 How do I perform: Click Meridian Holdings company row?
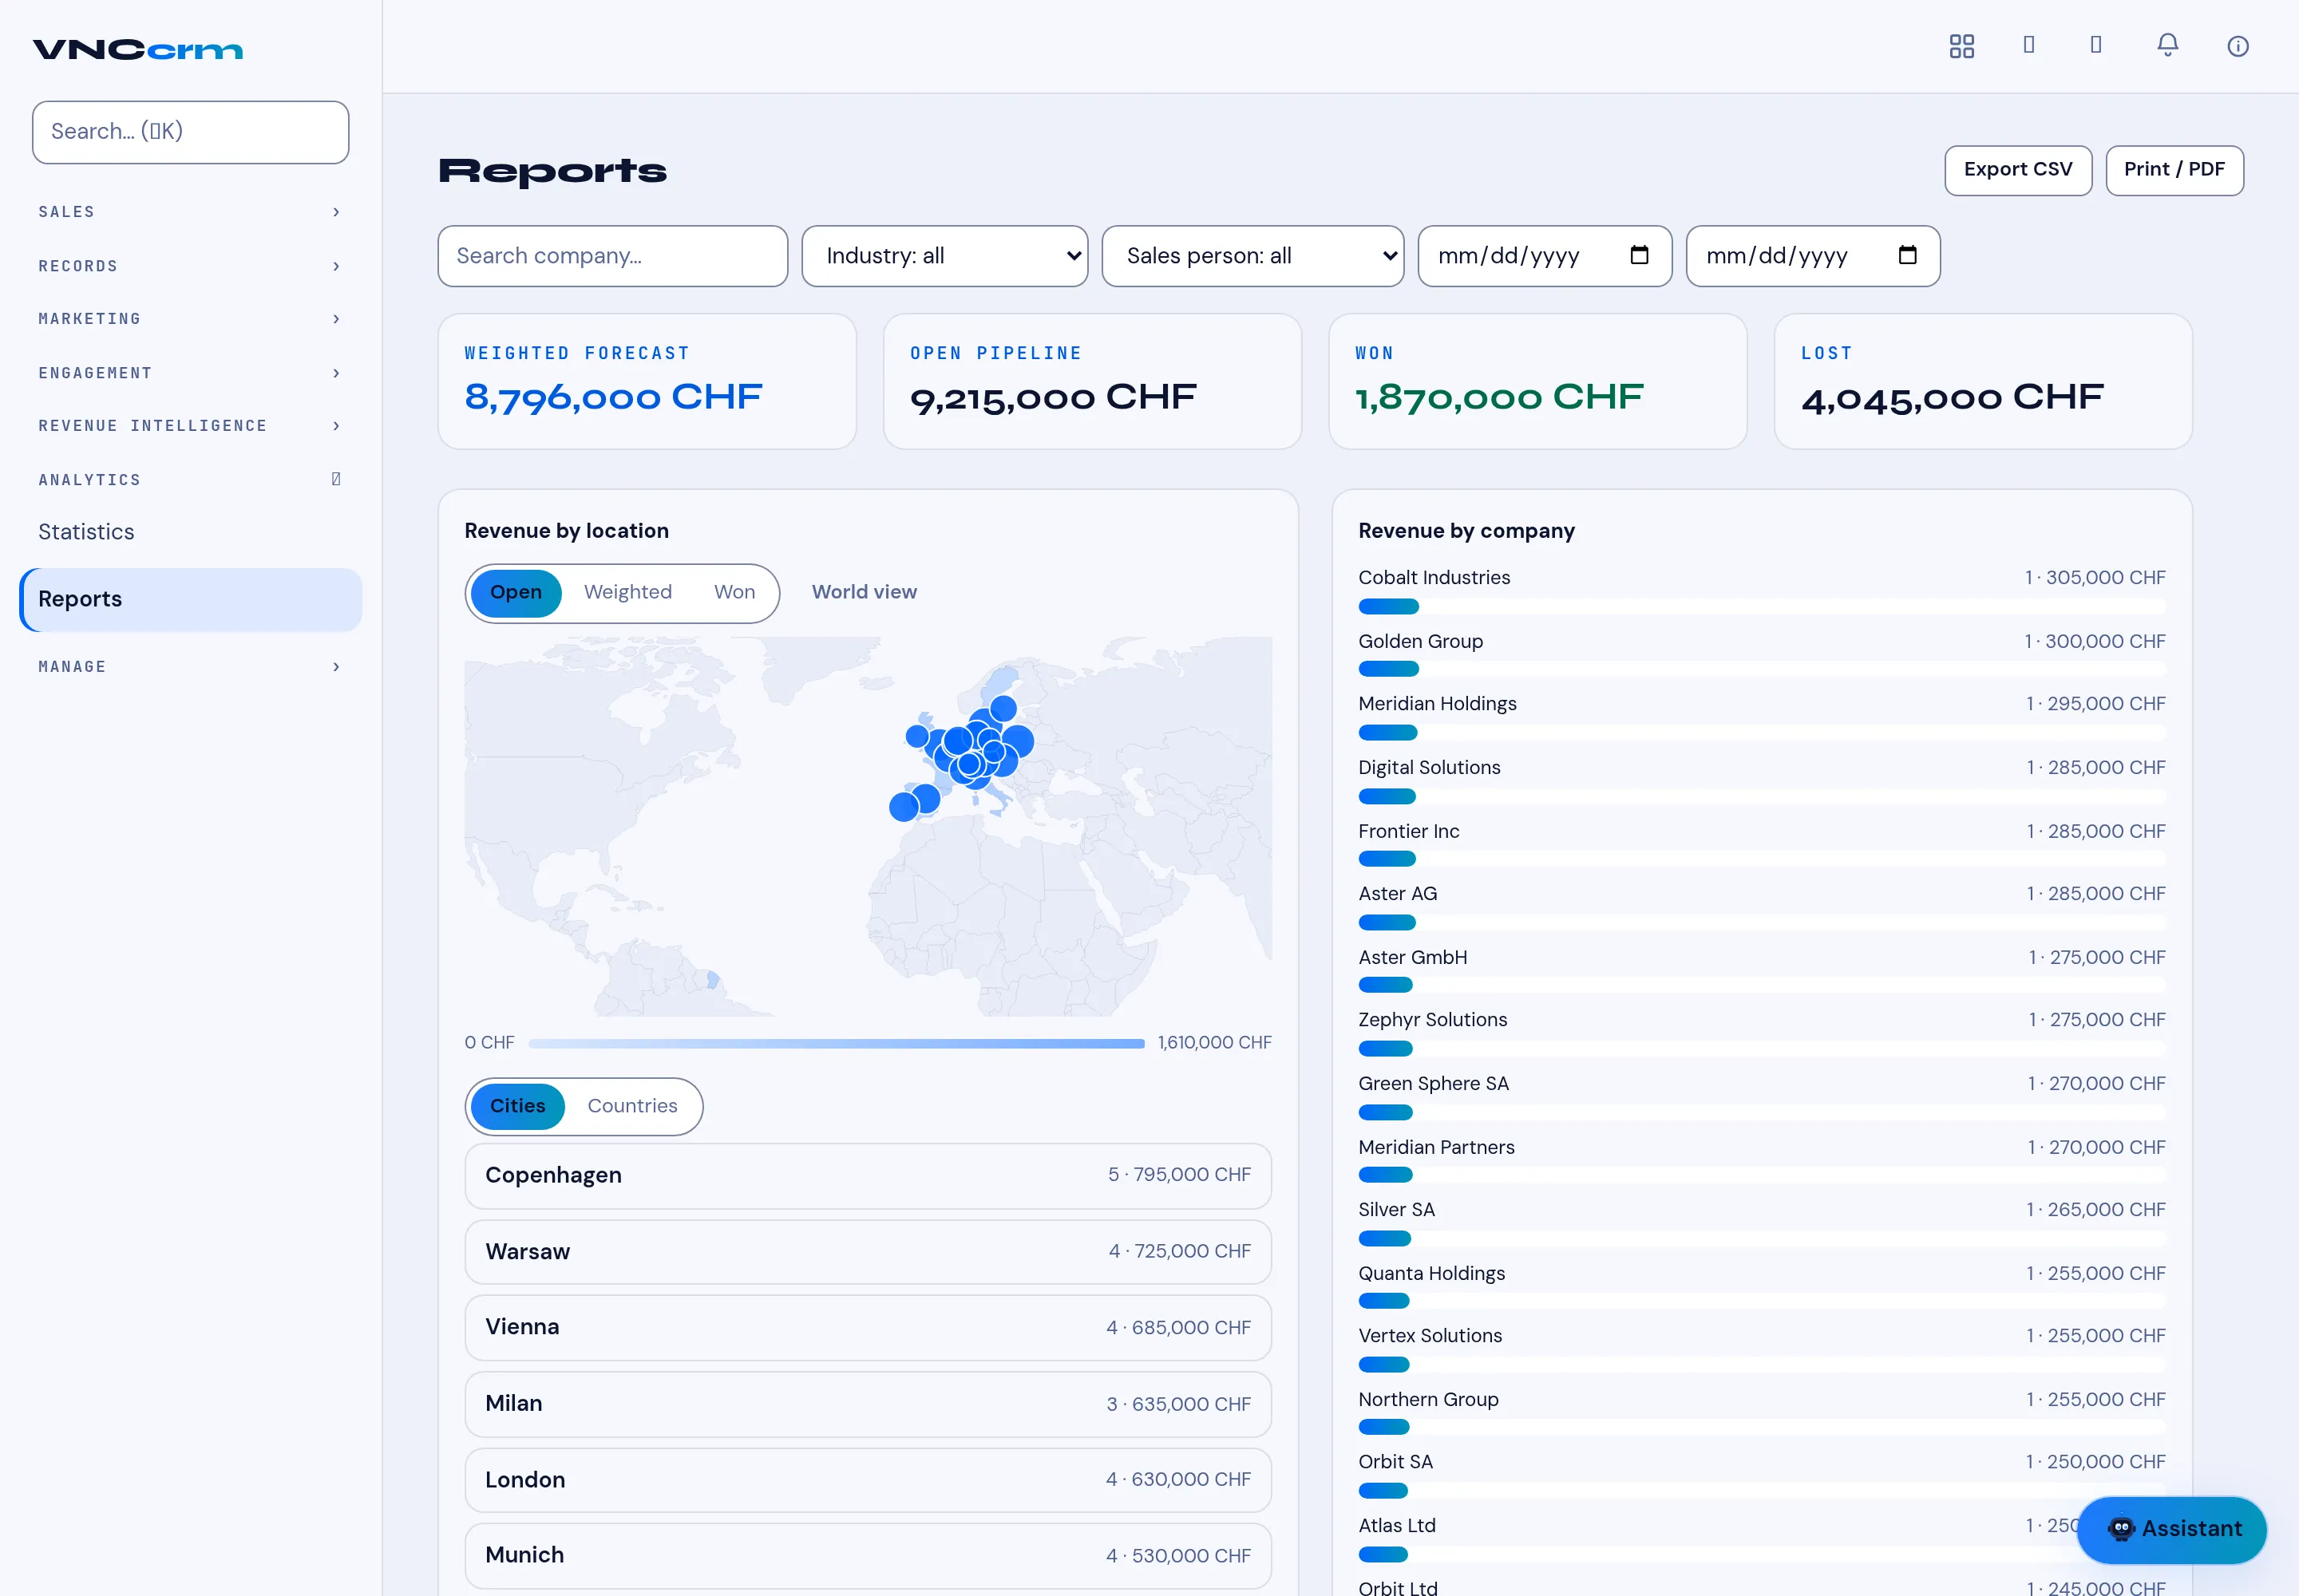[1761, 716]
